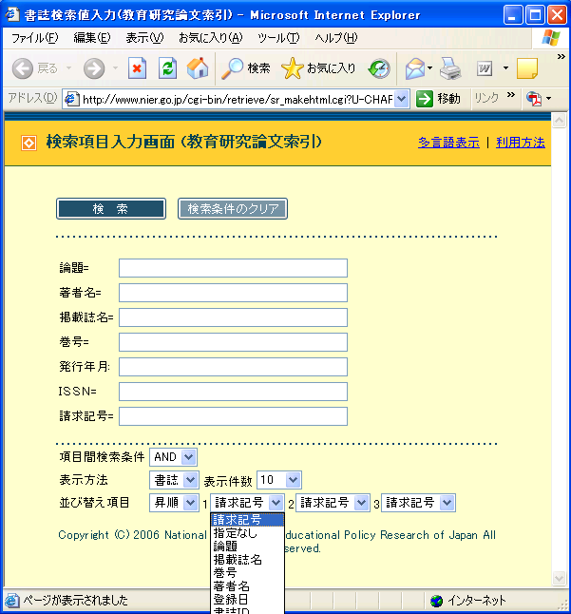Click into the 論題 input field
This screenshot has height=614, width=571.
[234, 268]
